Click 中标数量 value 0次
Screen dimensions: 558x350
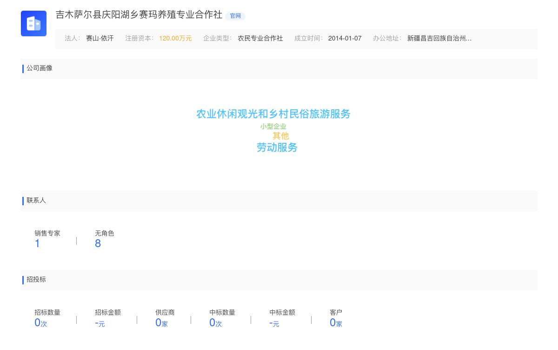[x=215, y=322]
